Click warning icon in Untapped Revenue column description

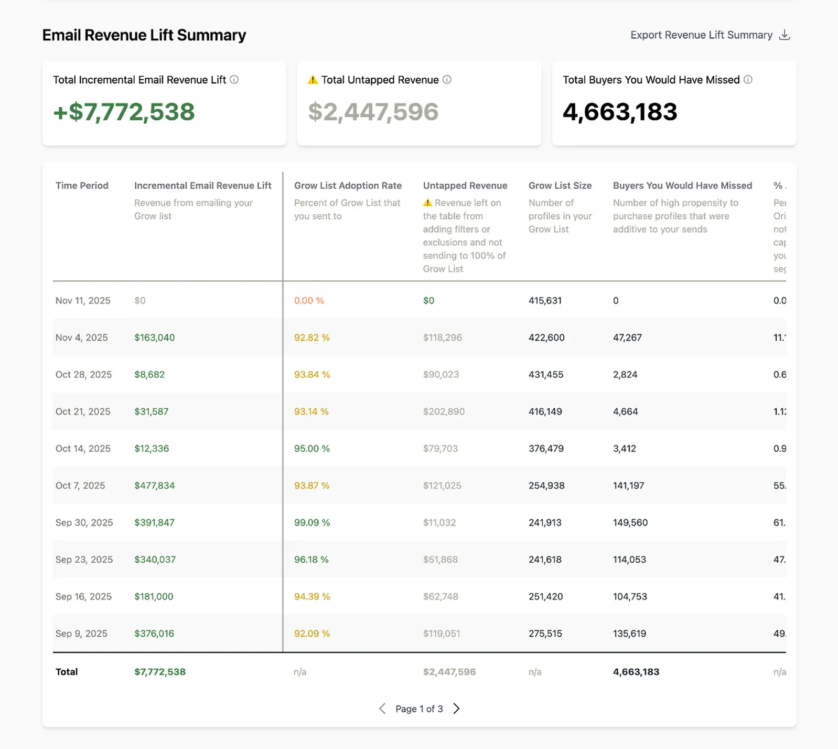428,203
